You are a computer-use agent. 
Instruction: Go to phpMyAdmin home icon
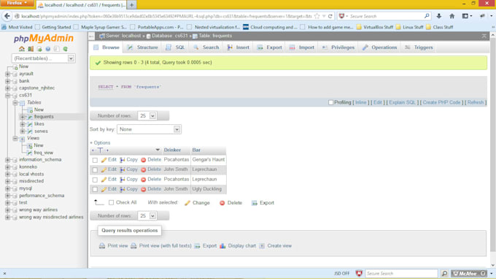click(21, 49)
